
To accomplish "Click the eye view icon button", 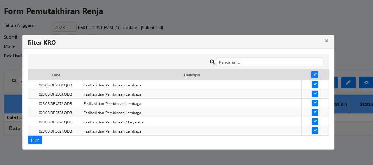I will tap(366, 82).
